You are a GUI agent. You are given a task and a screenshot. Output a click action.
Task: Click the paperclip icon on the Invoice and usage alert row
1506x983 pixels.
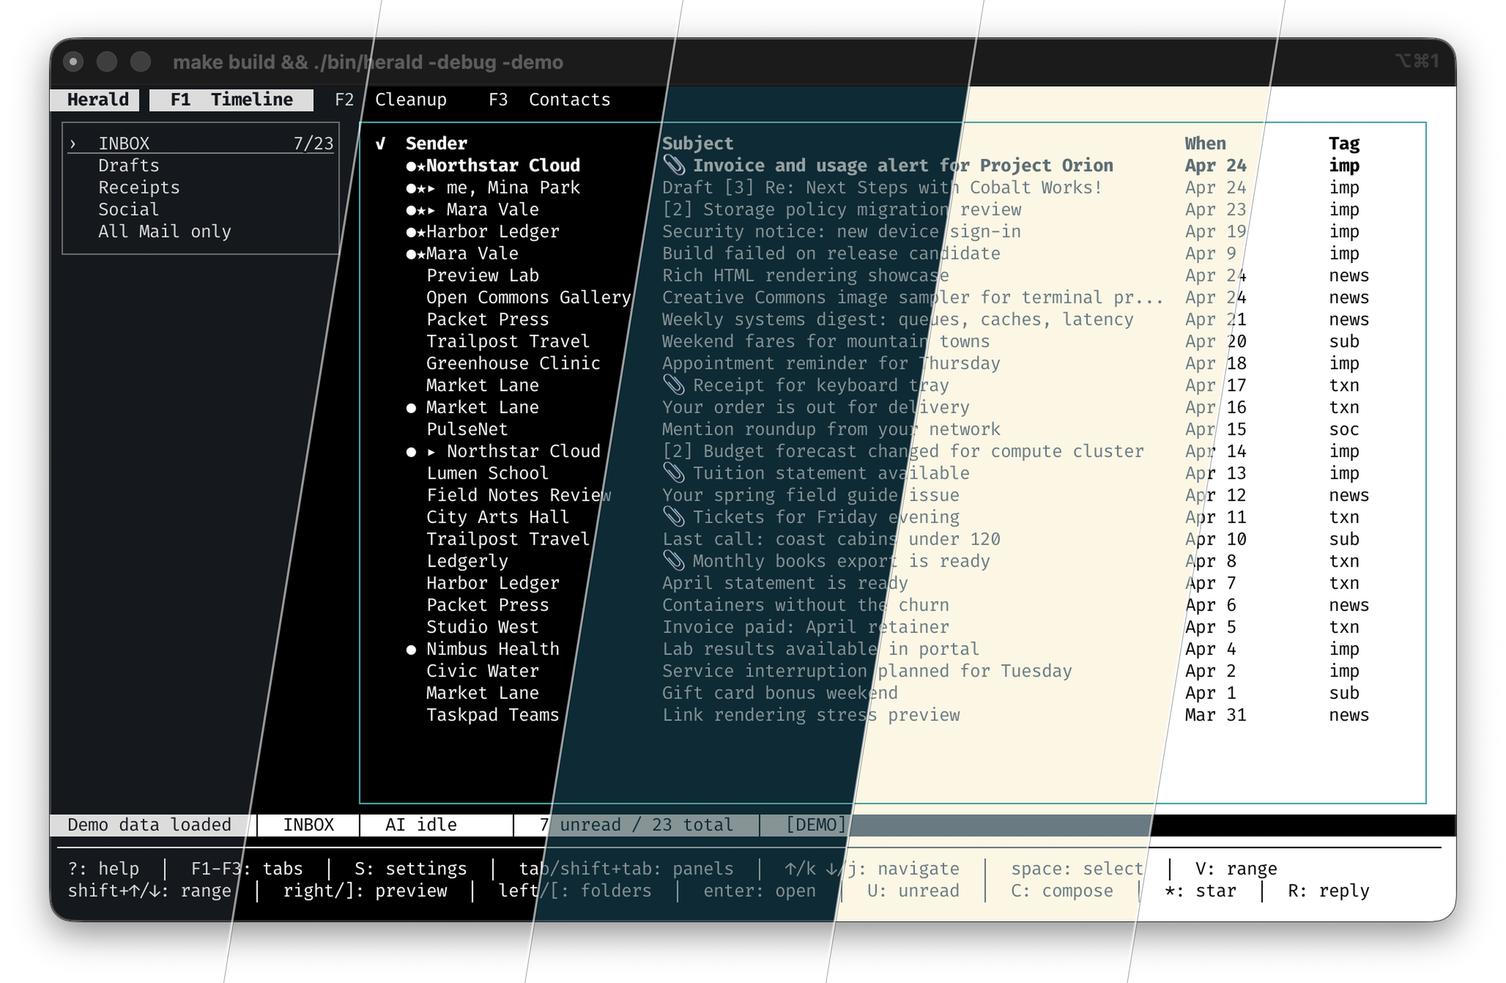click(673, 166)
